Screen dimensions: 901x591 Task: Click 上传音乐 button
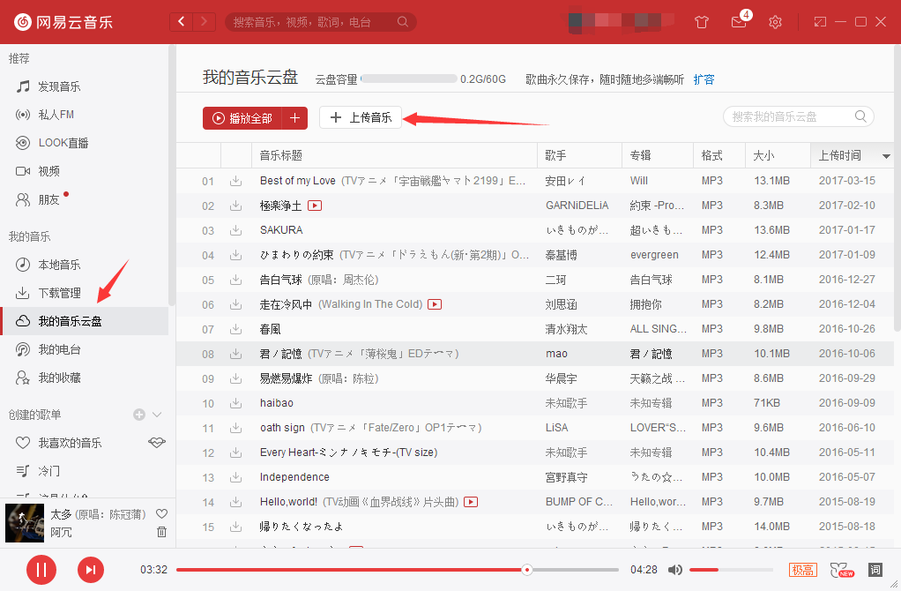(x=361, y=118)
